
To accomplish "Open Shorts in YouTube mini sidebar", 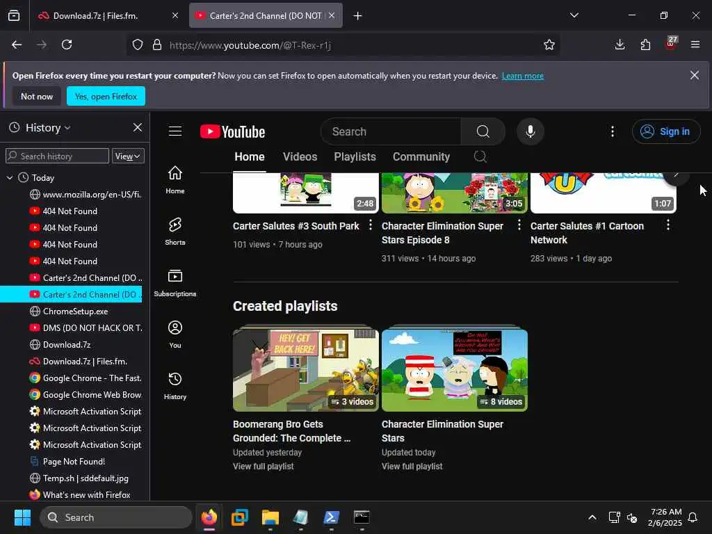I will [x=175, y=232].
